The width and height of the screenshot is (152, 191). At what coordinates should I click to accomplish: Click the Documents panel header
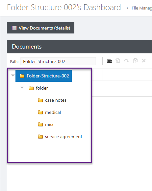[x=80, y=47]
